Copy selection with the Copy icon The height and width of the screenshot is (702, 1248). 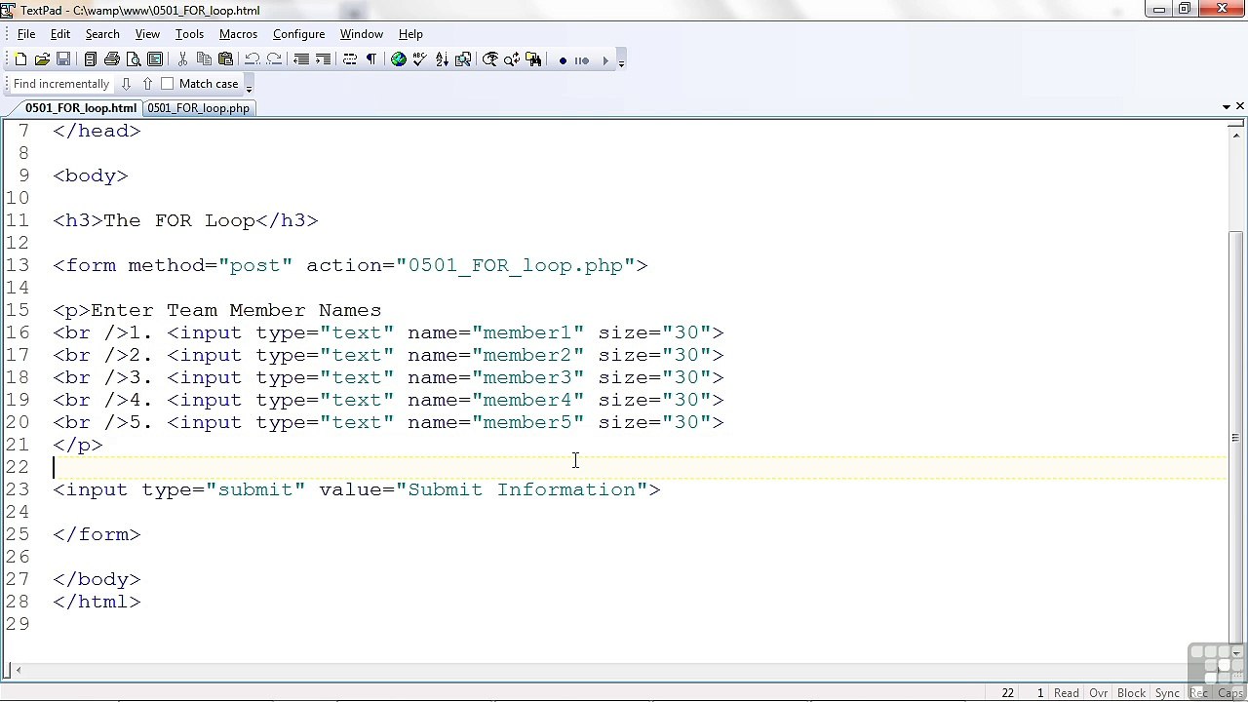(204, 59)
